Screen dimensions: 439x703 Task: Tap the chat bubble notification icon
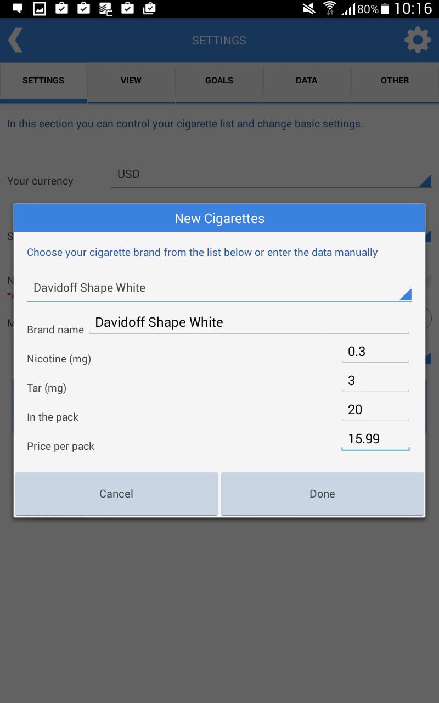click(18, 9)
